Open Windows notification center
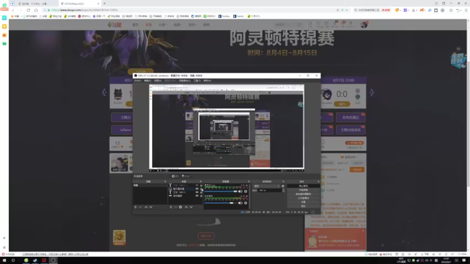This screenshot has width=470, height=264. [464, 260]
